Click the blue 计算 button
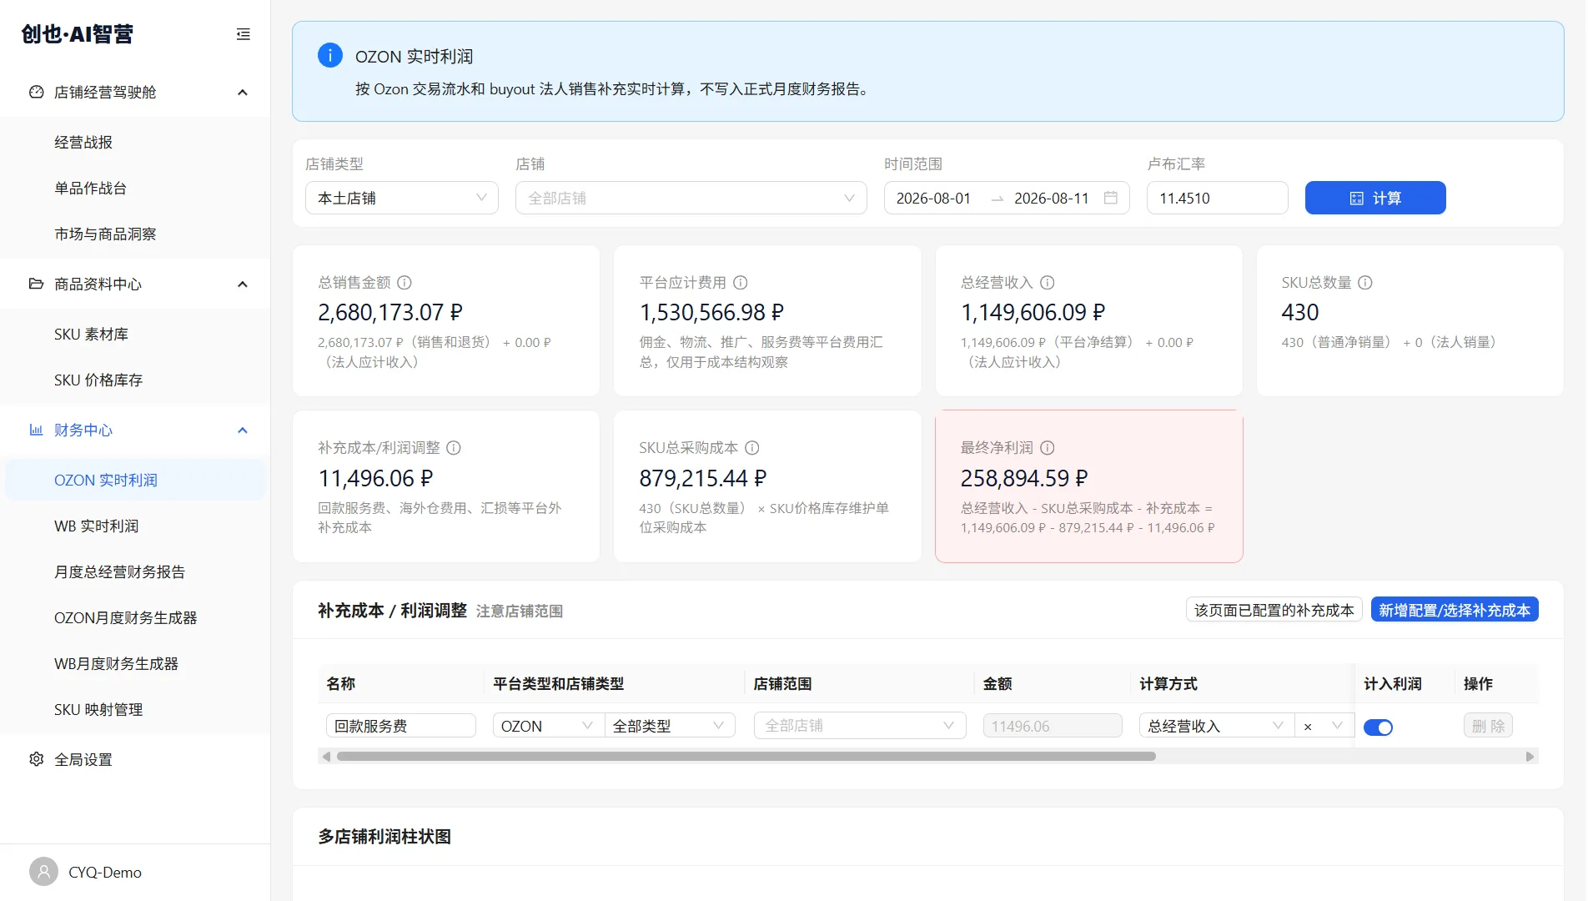Viewport: 1588px width, 901px height. pos(1375,198)
